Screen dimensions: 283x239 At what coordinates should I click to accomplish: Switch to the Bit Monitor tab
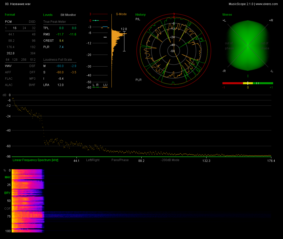(68, 15)
